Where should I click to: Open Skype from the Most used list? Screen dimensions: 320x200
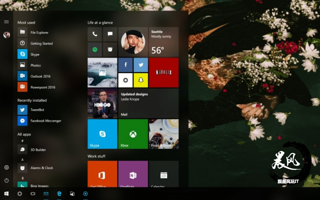[x=39, y=54]
